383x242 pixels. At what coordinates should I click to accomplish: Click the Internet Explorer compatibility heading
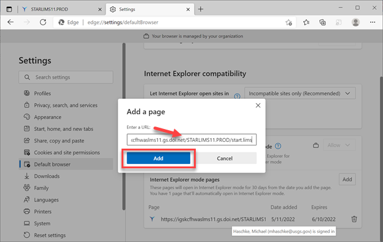pos(195,74)
